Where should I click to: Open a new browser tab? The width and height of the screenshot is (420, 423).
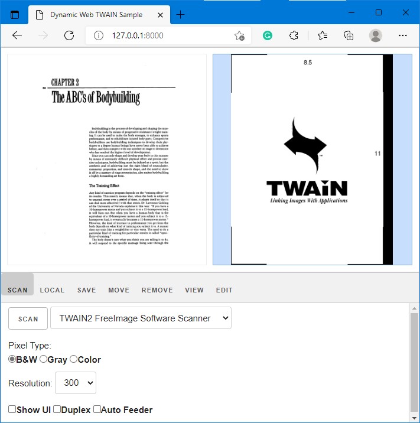point(181,15)
